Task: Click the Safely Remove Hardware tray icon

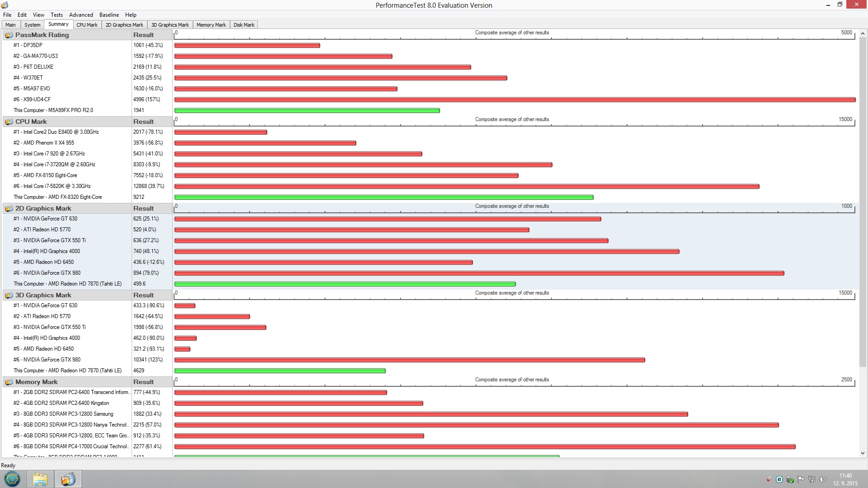Action: (x=790, y=479)
